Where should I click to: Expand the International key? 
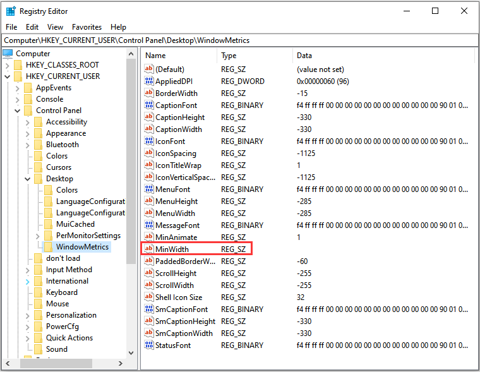pos(28,282)
